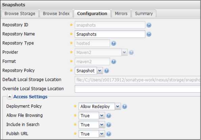Click help icon next to Allow File Browsing

pyautogui.click(x=109, y=116)
